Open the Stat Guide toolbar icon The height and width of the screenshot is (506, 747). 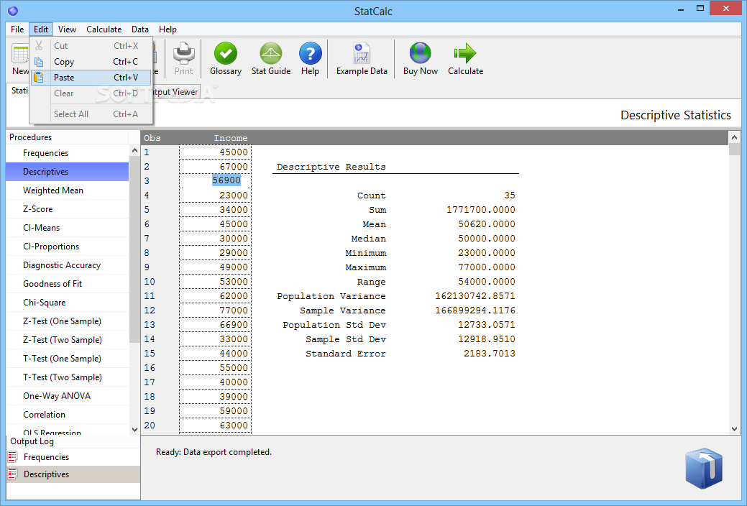point(270,53)
